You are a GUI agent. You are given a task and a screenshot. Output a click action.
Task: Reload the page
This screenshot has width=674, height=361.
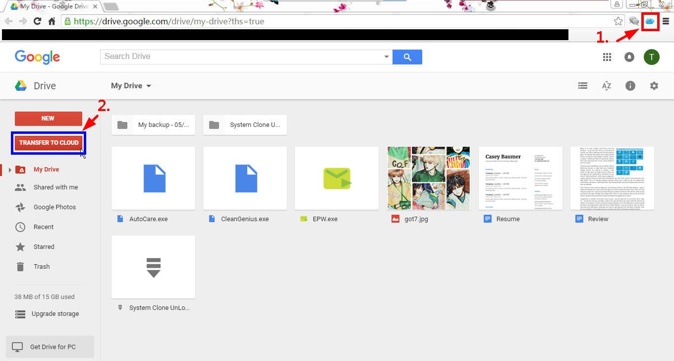(37, 21)
